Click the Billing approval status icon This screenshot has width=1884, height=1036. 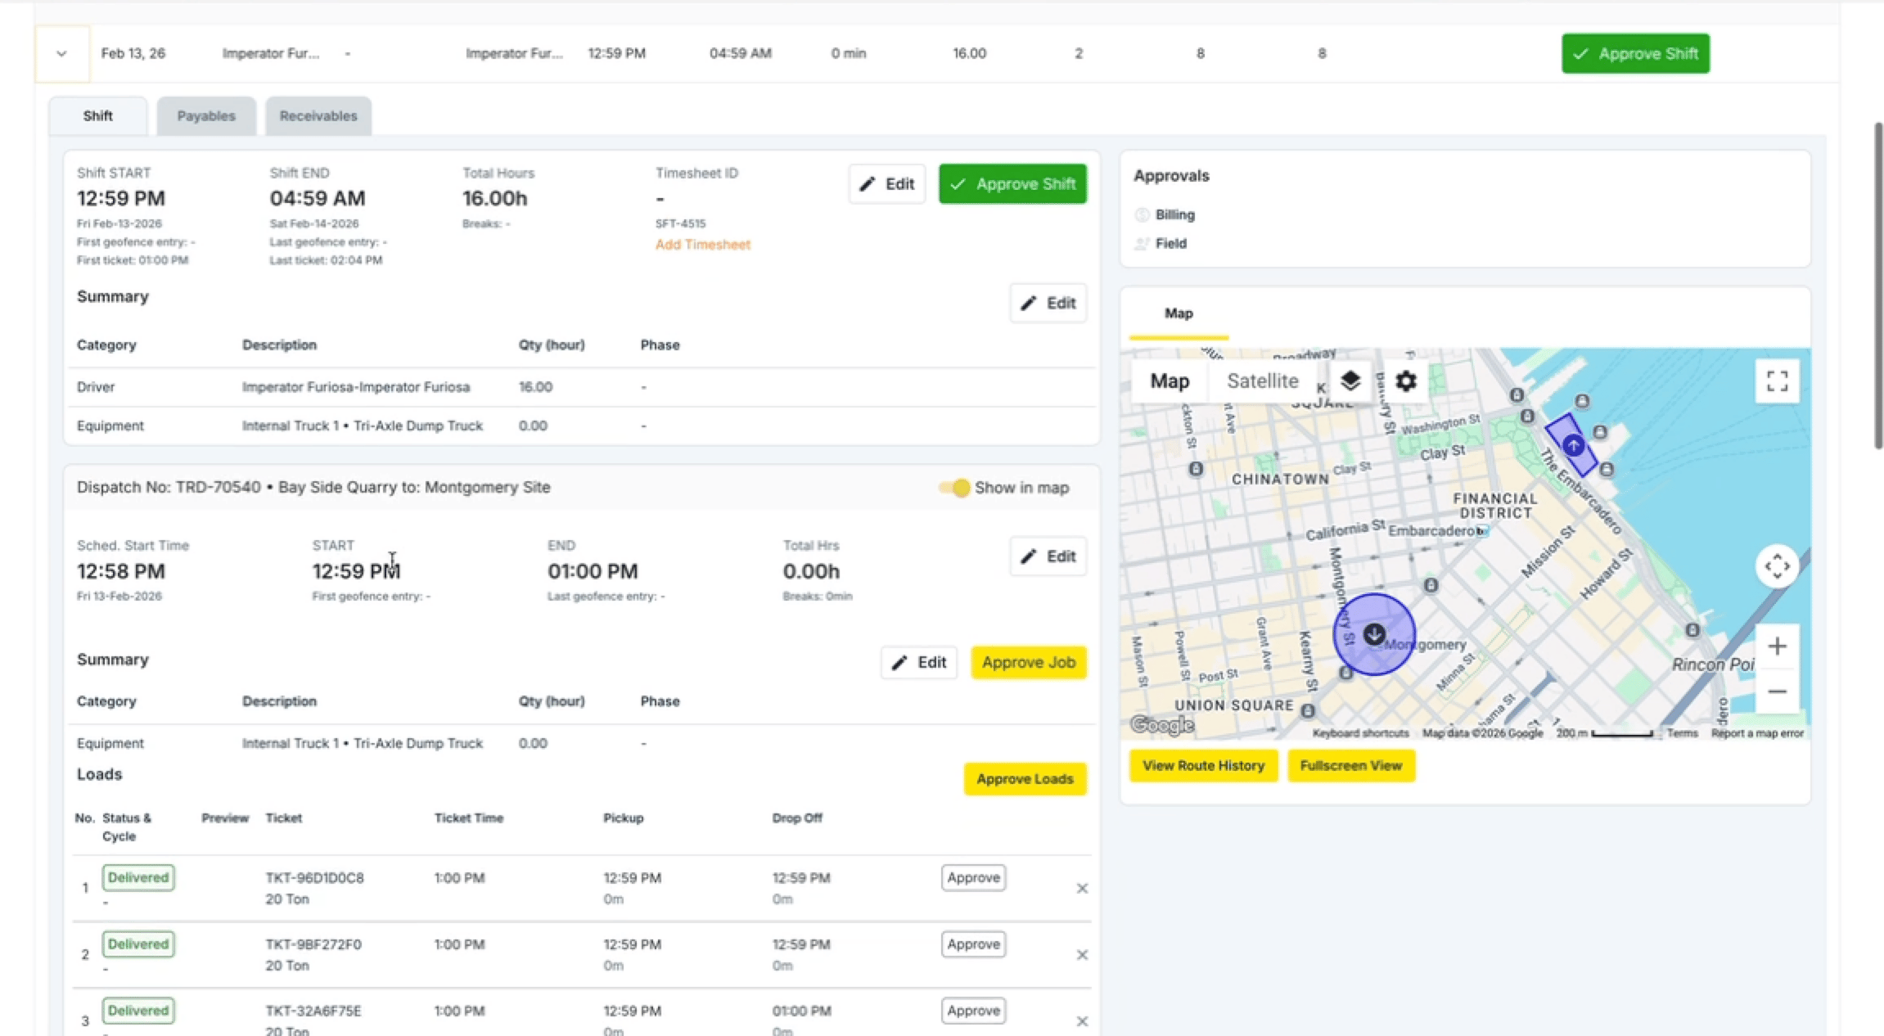point(1143,215)
